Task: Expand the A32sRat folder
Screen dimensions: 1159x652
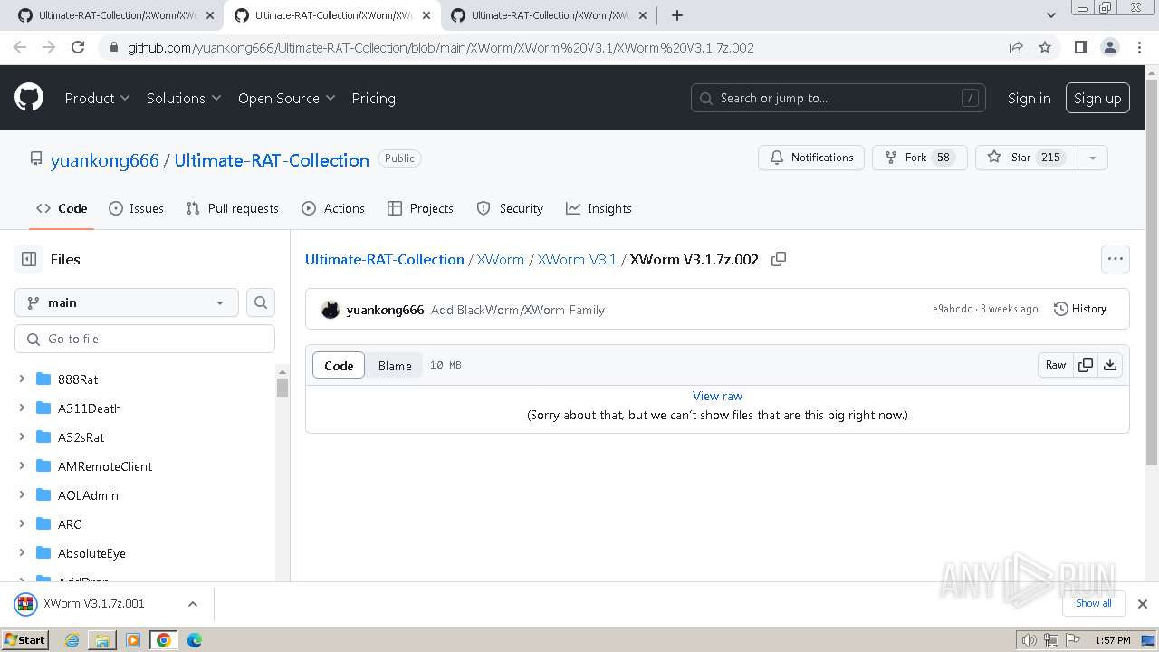Action: point(22,437)
